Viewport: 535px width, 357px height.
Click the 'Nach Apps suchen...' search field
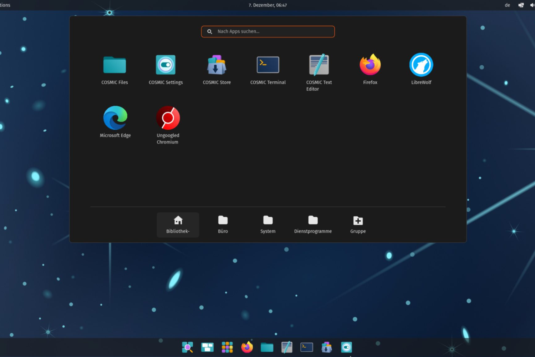(268, 31)
